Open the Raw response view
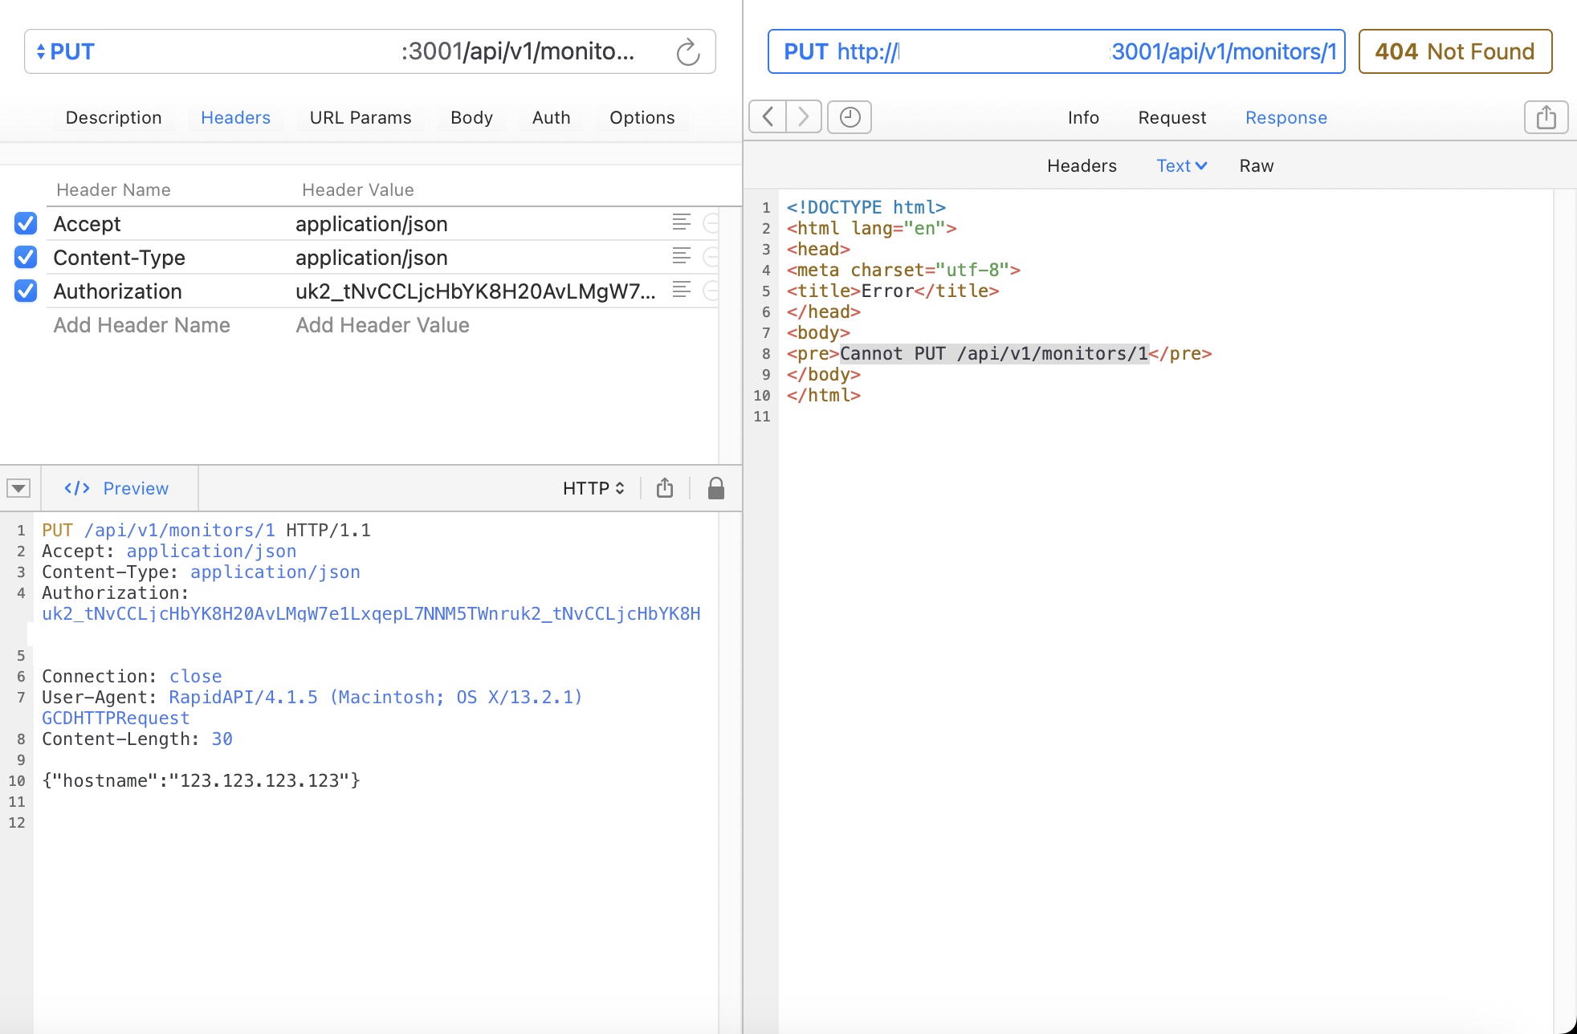This screenshot has height=1034, width=1577. pos(1256,165)
